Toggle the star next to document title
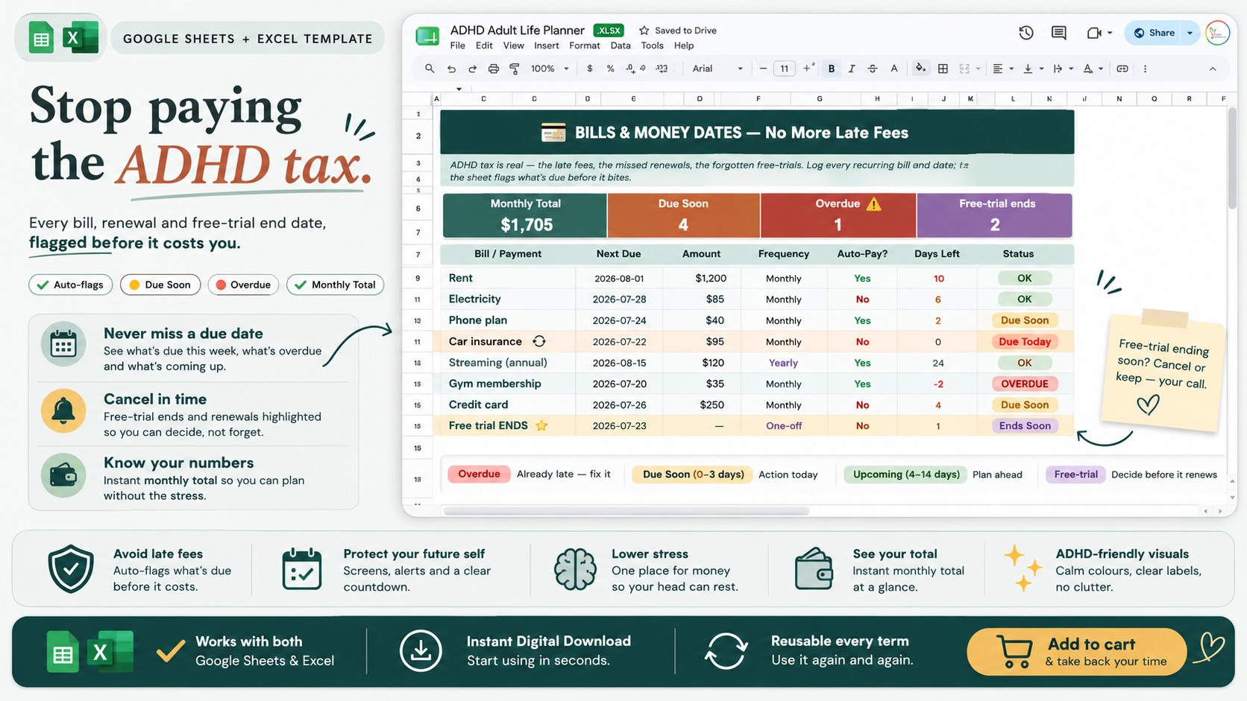The image size is (1247, 701). (x=644, y=31)
